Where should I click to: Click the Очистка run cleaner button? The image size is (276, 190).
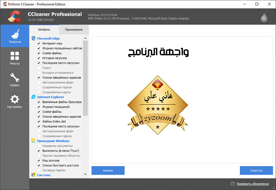tap(256, 170)
